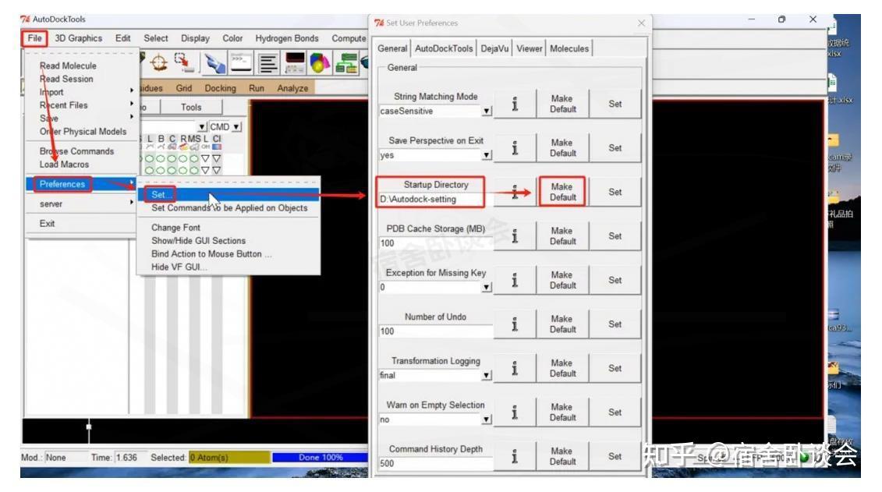Toggle a circle under the L column
The width and height of the screenshot is (882, 492).
tap(150, 158)
